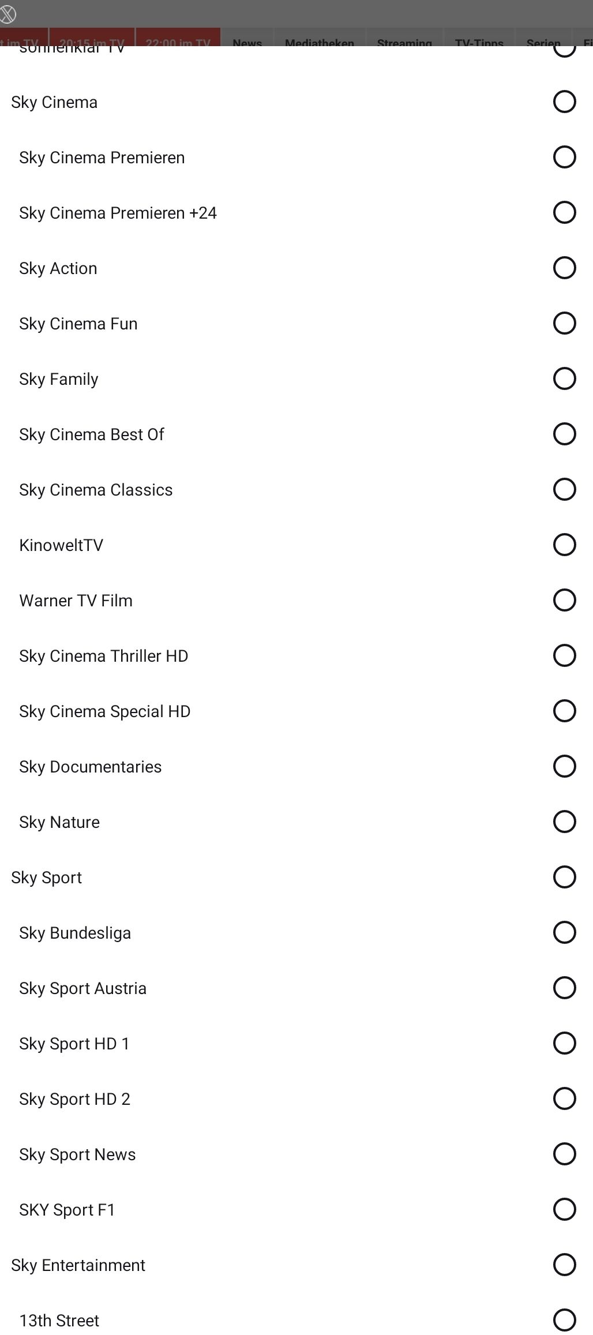Choose the Sky Nature channel
Viewport: 593px width, 1335px height.
pyautogui.click(x=564, y=822)
